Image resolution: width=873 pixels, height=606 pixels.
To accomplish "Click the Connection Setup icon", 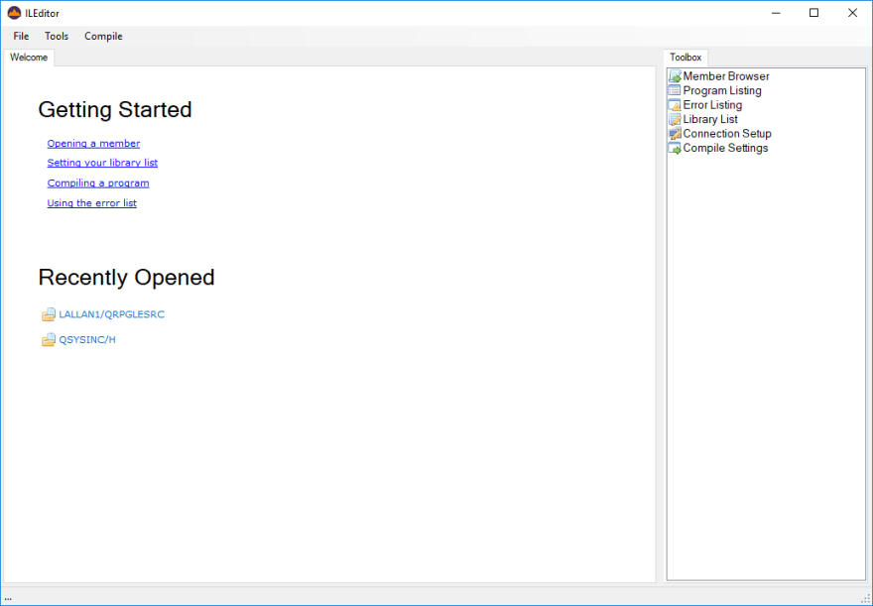I will 675,134.
